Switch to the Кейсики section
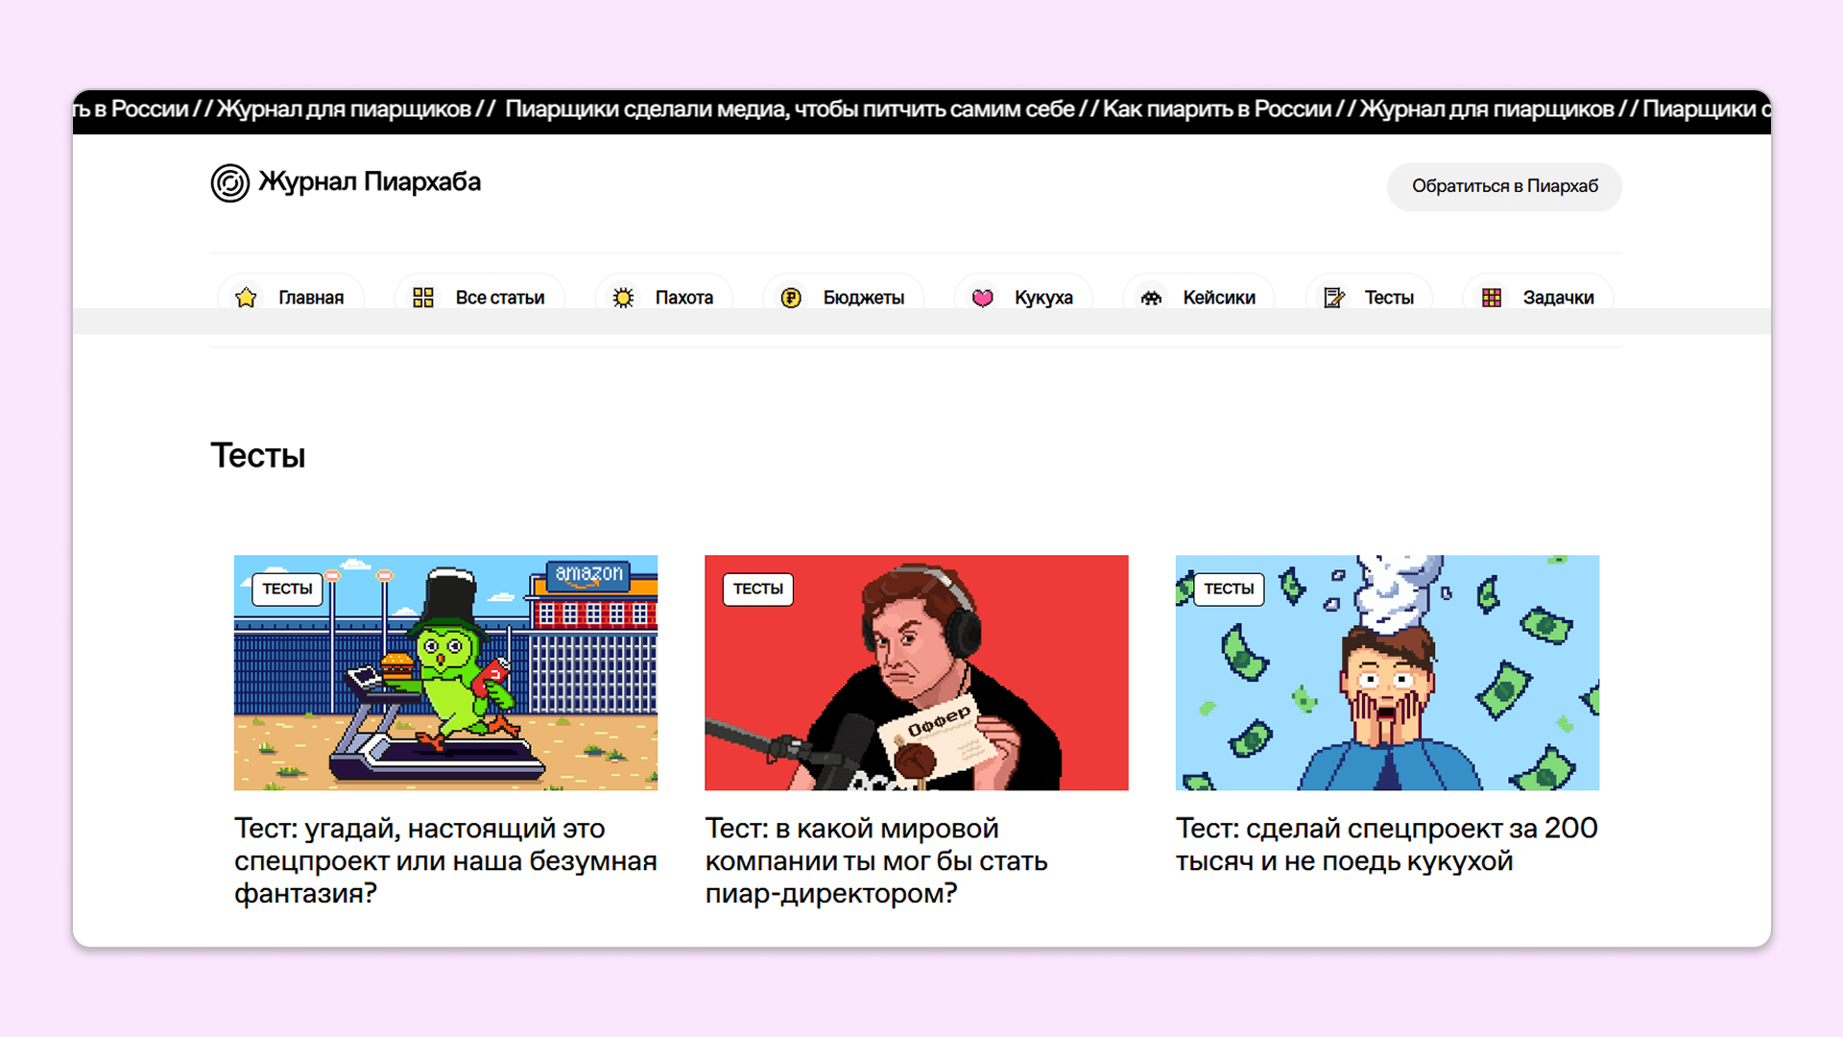This screenshot has height=1037, width=1843. (x=1218, y=298)
